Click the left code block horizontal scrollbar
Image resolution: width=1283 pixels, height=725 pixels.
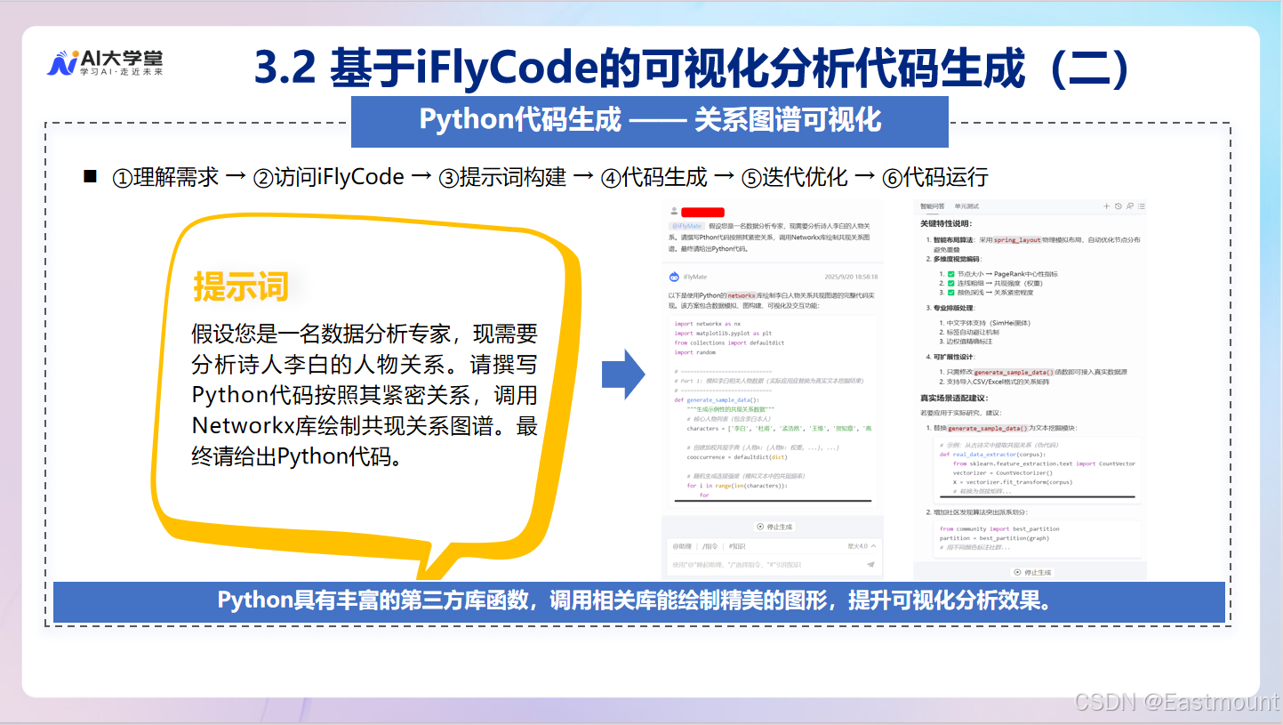pos(773,502)
